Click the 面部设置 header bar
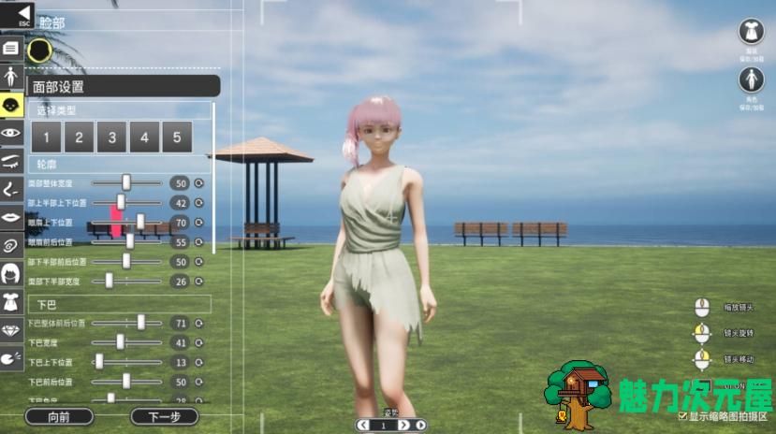Image resolution: width=776 pixels, height=434 pixels. (x=124, y=86)
